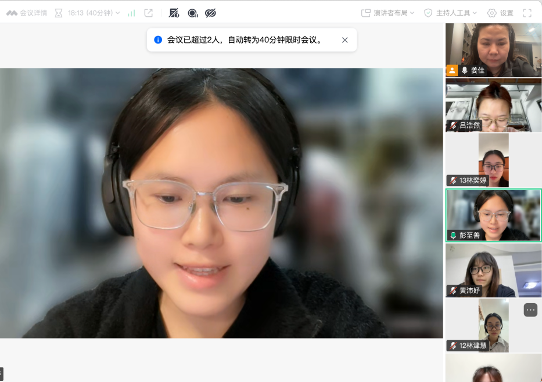The height and width of the screenshot is (382, 542).
Task: Click the orange host badge on 姜佳
Action: (x=452, y=71)
